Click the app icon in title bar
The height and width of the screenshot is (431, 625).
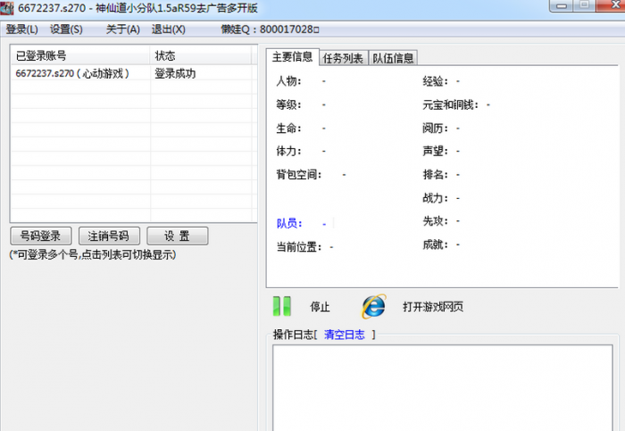coord(7,8)
